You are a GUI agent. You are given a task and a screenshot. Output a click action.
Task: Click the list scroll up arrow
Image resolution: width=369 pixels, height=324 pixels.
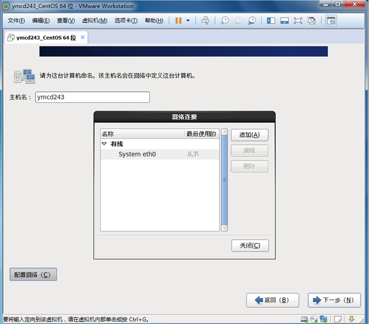click(224, 132)
